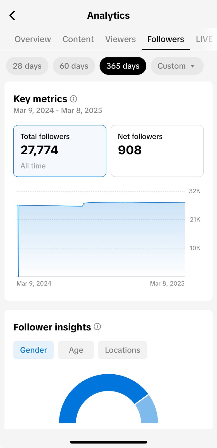217x448 pixels.
Task: Switch to the Overview tab
Action: point(33,39)
